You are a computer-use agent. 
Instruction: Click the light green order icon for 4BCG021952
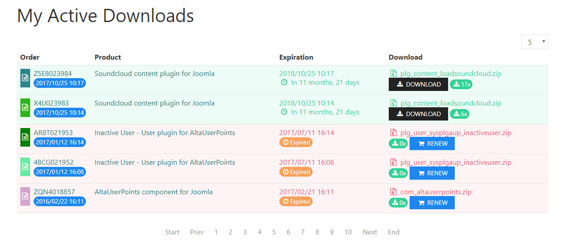click(25, 167)
